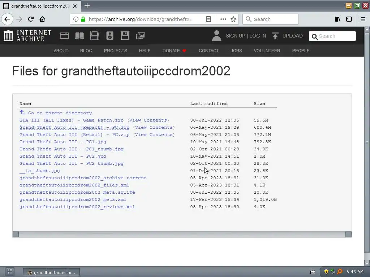370x277 pixels.
Task: Download Grand Theft Auto III (Retail) PC.zip
Action: (x=74, y=135)
